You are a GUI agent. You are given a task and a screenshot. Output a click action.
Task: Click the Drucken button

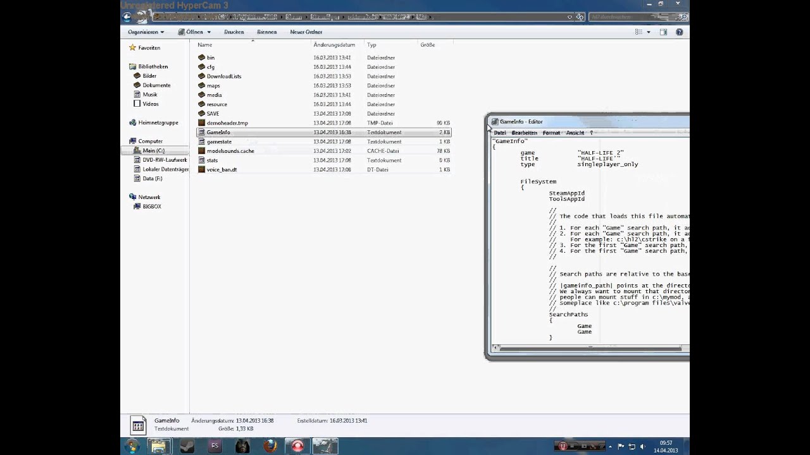coord(234,32)
